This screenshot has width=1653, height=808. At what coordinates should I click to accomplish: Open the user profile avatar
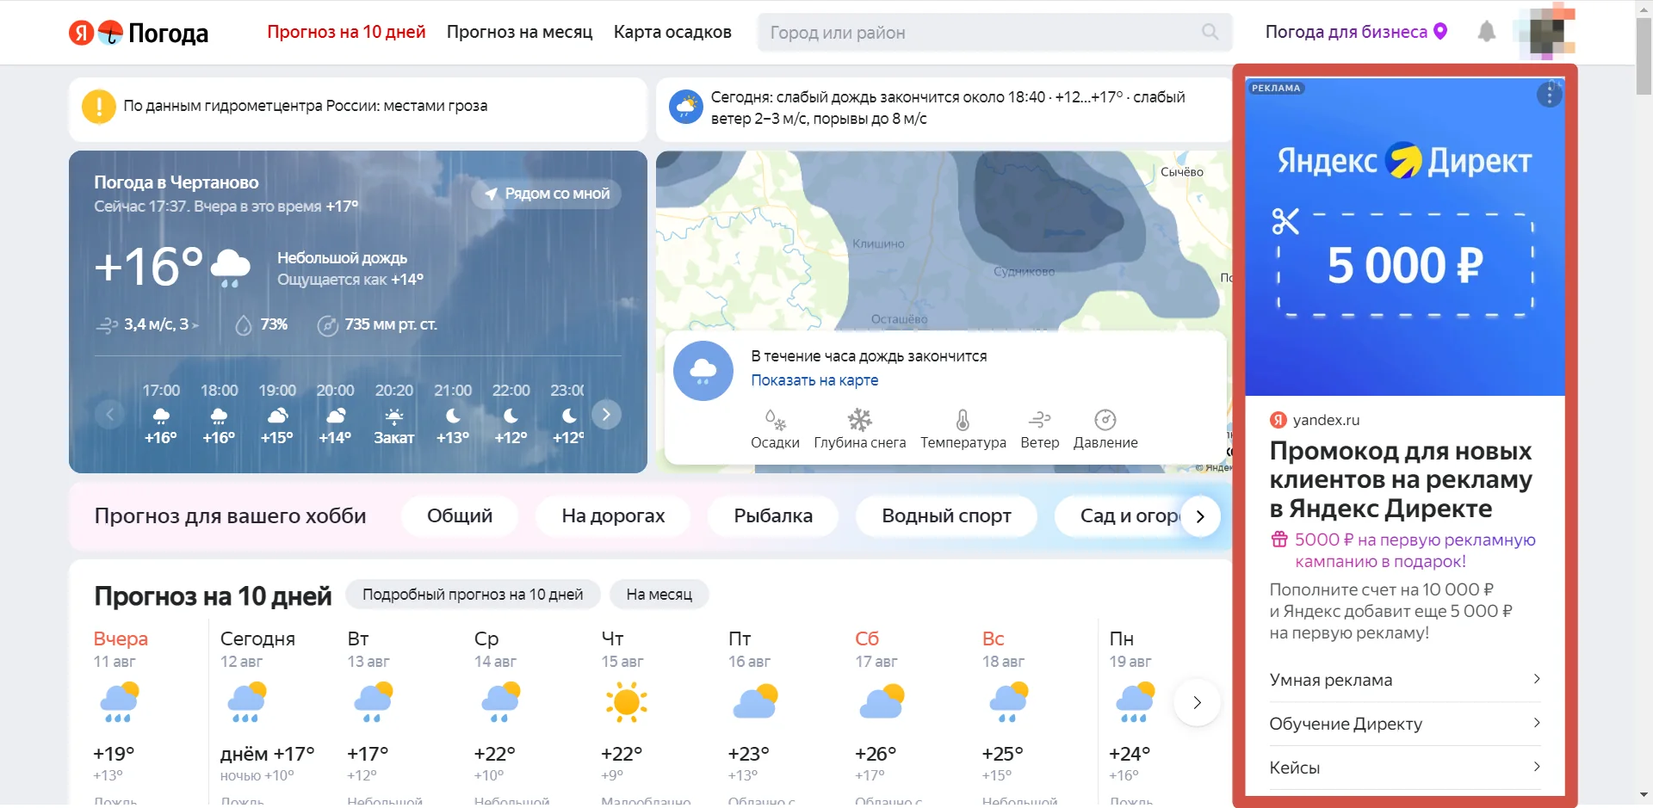click(1546, 32)
